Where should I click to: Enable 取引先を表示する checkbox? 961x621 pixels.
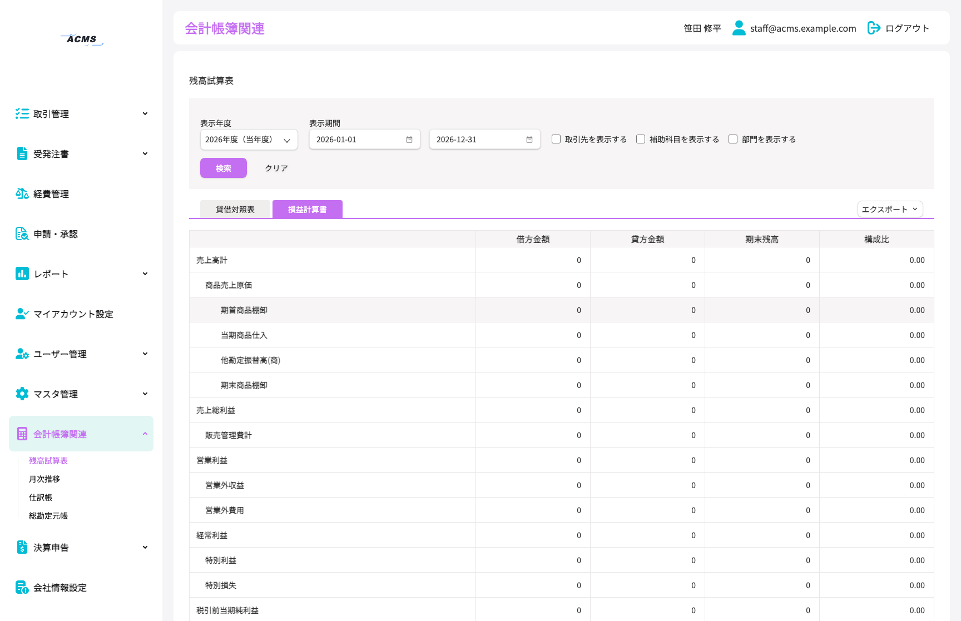(x=556, y=139)
